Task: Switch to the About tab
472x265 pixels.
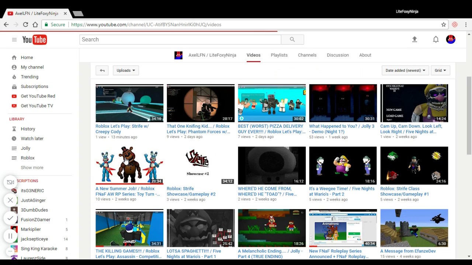Action: coord(365,55)
